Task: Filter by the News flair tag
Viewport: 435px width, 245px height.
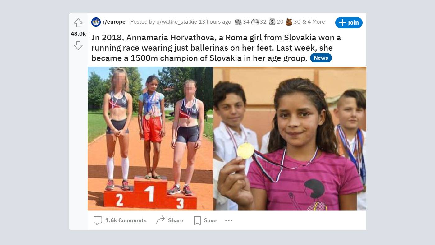Action: [x=321, y=58]
